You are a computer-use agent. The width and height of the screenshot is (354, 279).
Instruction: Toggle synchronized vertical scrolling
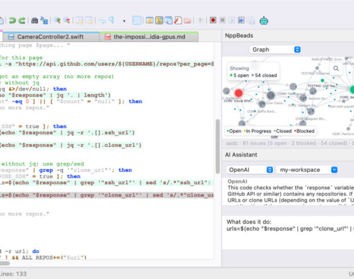(x=79, y=20)
